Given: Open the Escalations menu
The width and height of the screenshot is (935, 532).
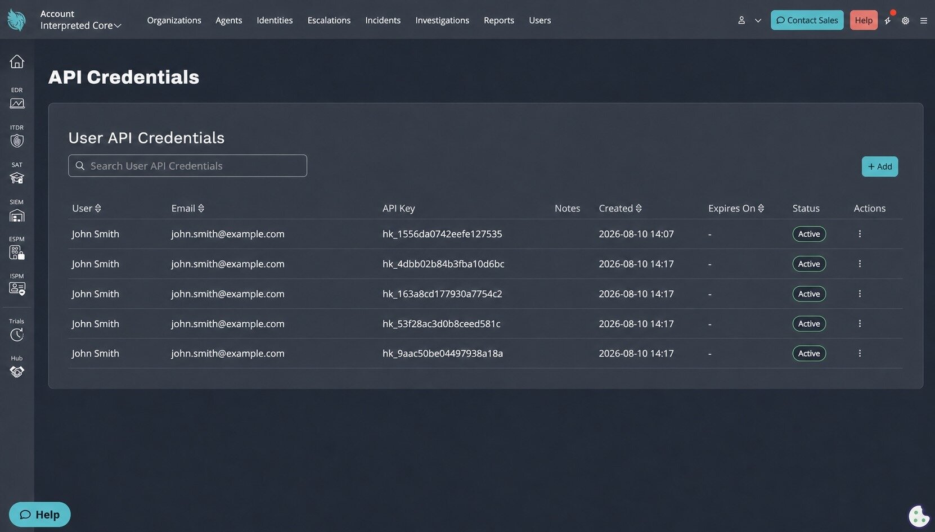Looking at the screenshot, I should pos(329,20).
